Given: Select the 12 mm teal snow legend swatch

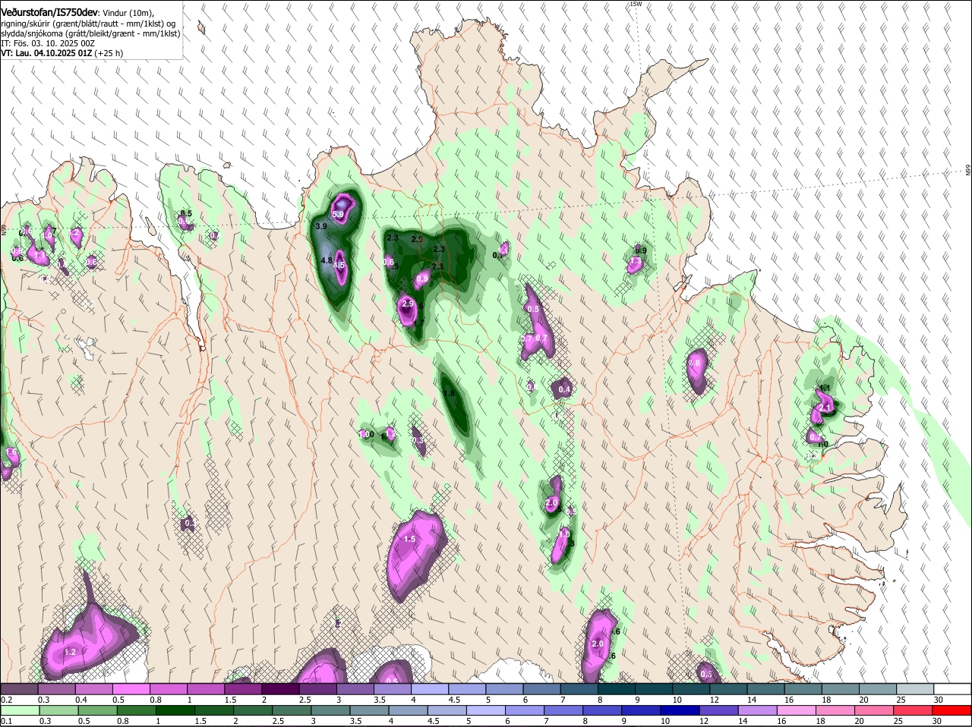Looking at the screenshot, I should click(x=728, y=689).
